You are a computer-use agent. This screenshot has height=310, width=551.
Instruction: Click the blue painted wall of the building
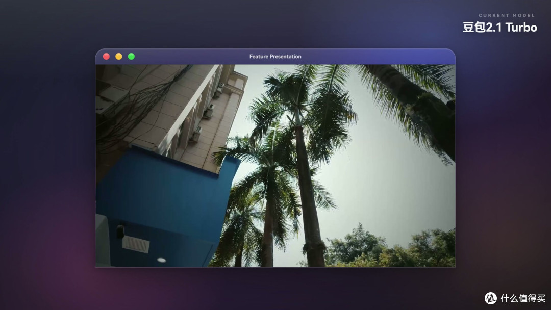point(162,197)
